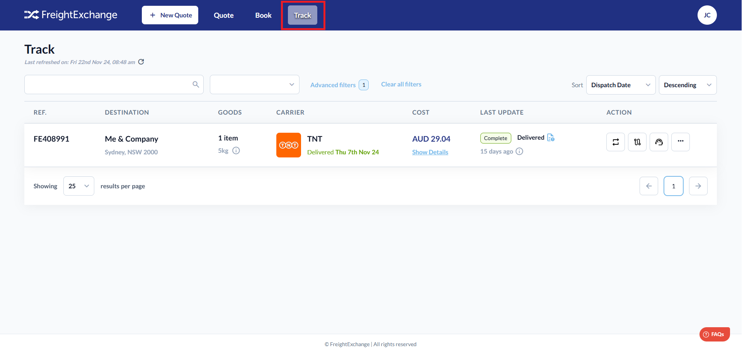Show info for 15 days ago
The width and height of the screenshot is (742, 355).
519,151
